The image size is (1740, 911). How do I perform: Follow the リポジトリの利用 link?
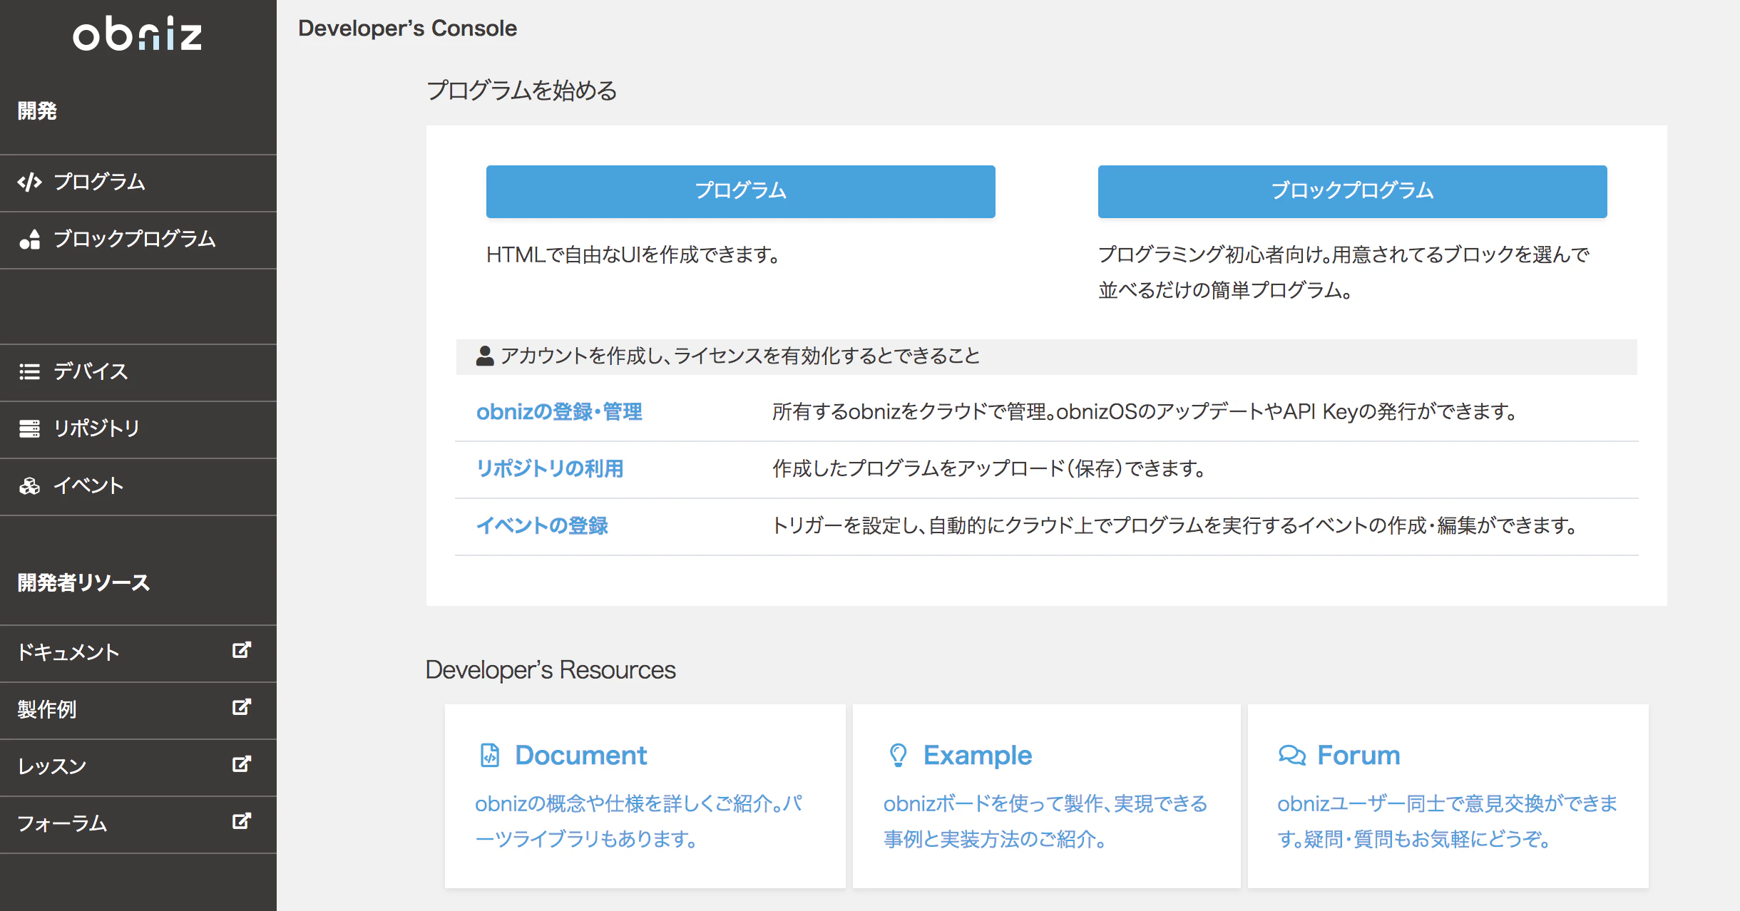click(x=550, y=469)
